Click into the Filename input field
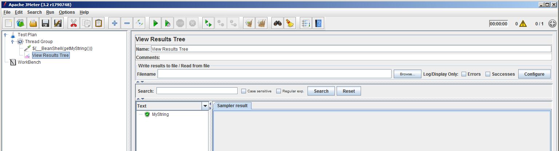This screenshot has width=559, height=151. pos(274,74)
